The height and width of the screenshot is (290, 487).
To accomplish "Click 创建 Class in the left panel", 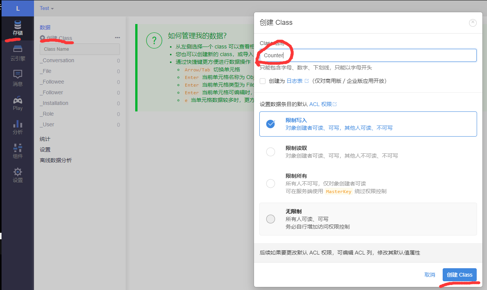I will pos(59,38).
